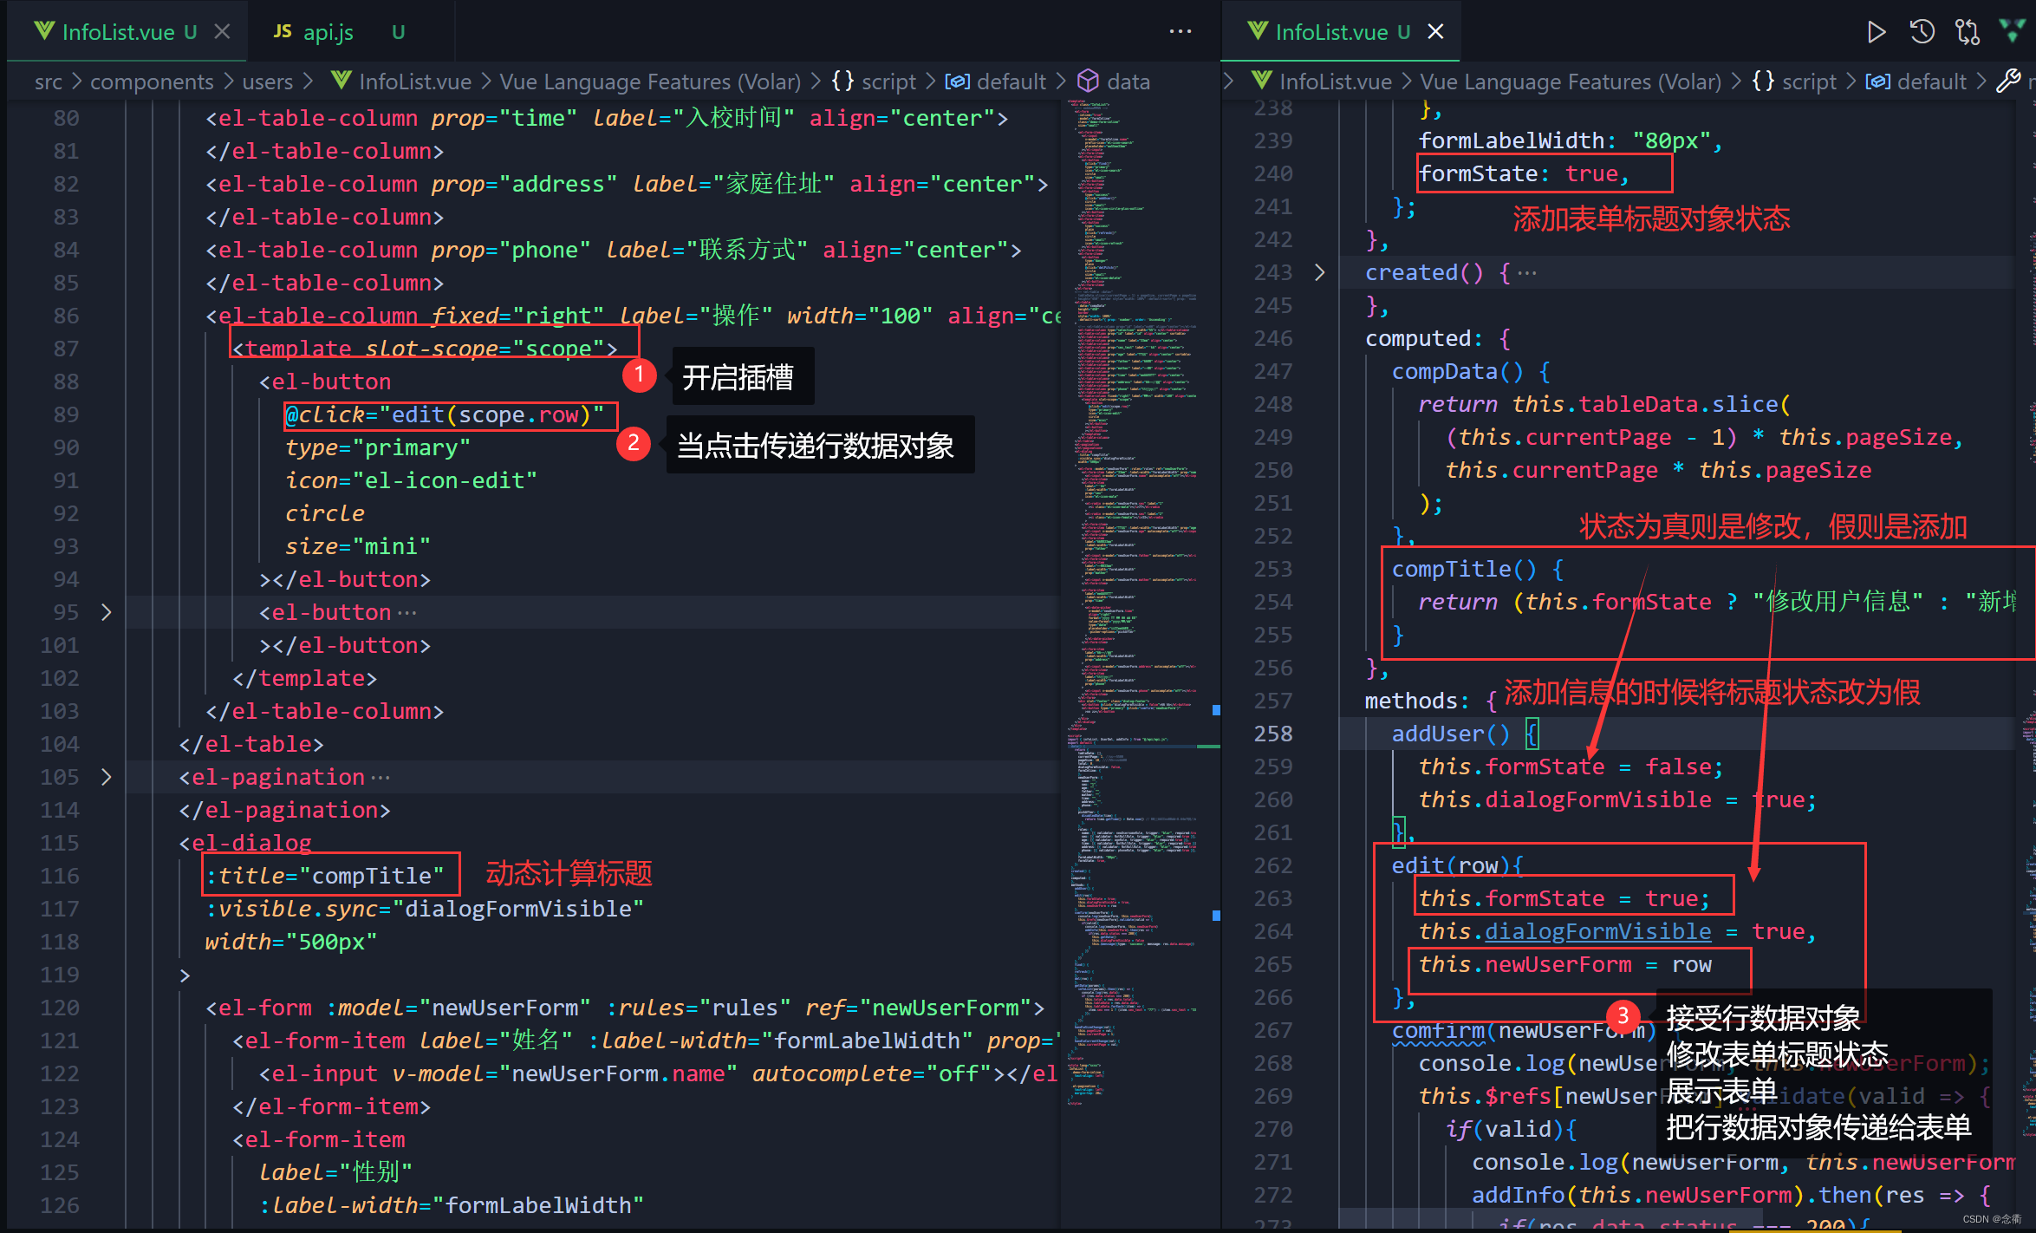Click the Run code play icon
This screenshot has height=1233, width=2036.
pos(1876,33)
